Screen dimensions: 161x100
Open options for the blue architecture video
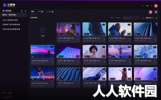(155, 39)
